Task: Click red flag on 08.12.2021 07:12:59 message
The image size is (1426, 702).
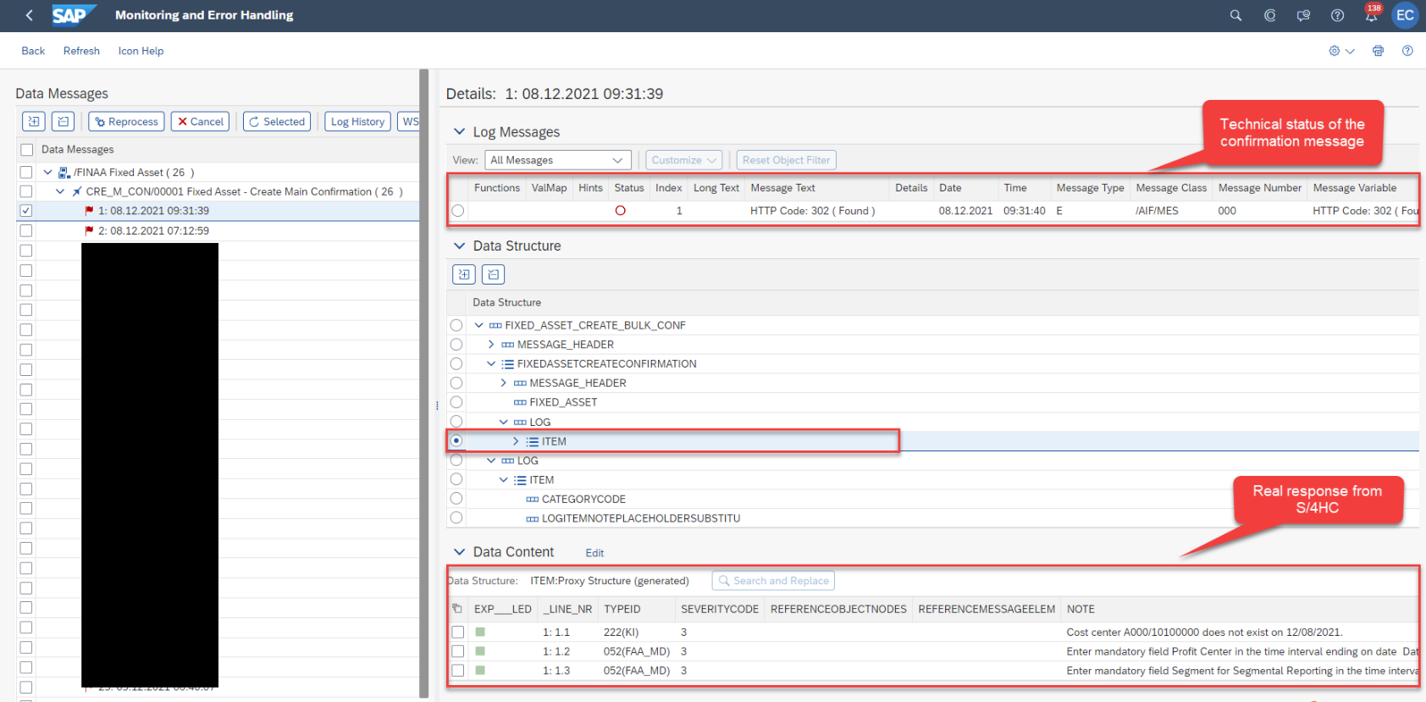Action: coord(90,230)
